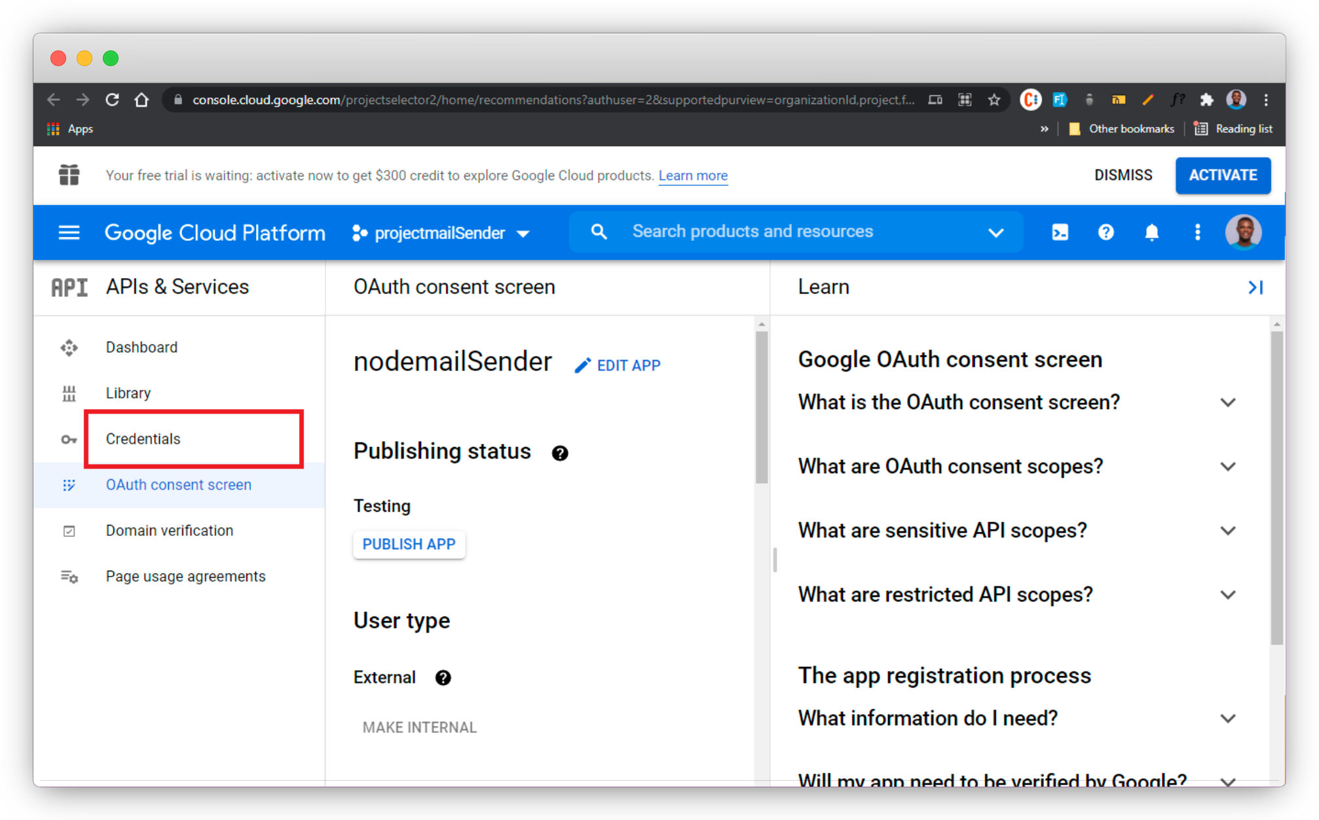View notifications bell icon
Screen dimensions: 1319x820
(x=1151, y=232)
